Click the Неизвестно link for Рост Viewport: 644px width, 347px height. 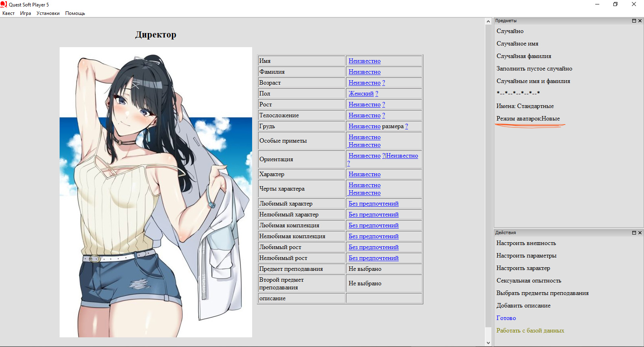[364, 104]
